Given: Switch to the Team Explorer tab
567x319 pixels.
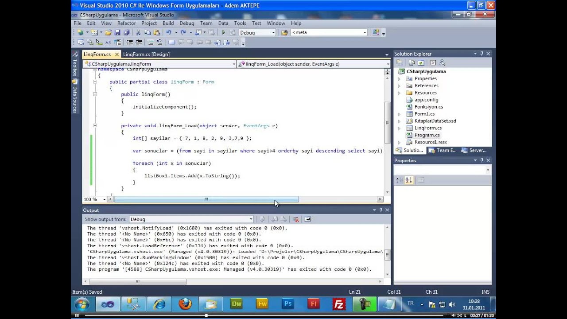Looking at the screenshot, I should pos(443,150).
